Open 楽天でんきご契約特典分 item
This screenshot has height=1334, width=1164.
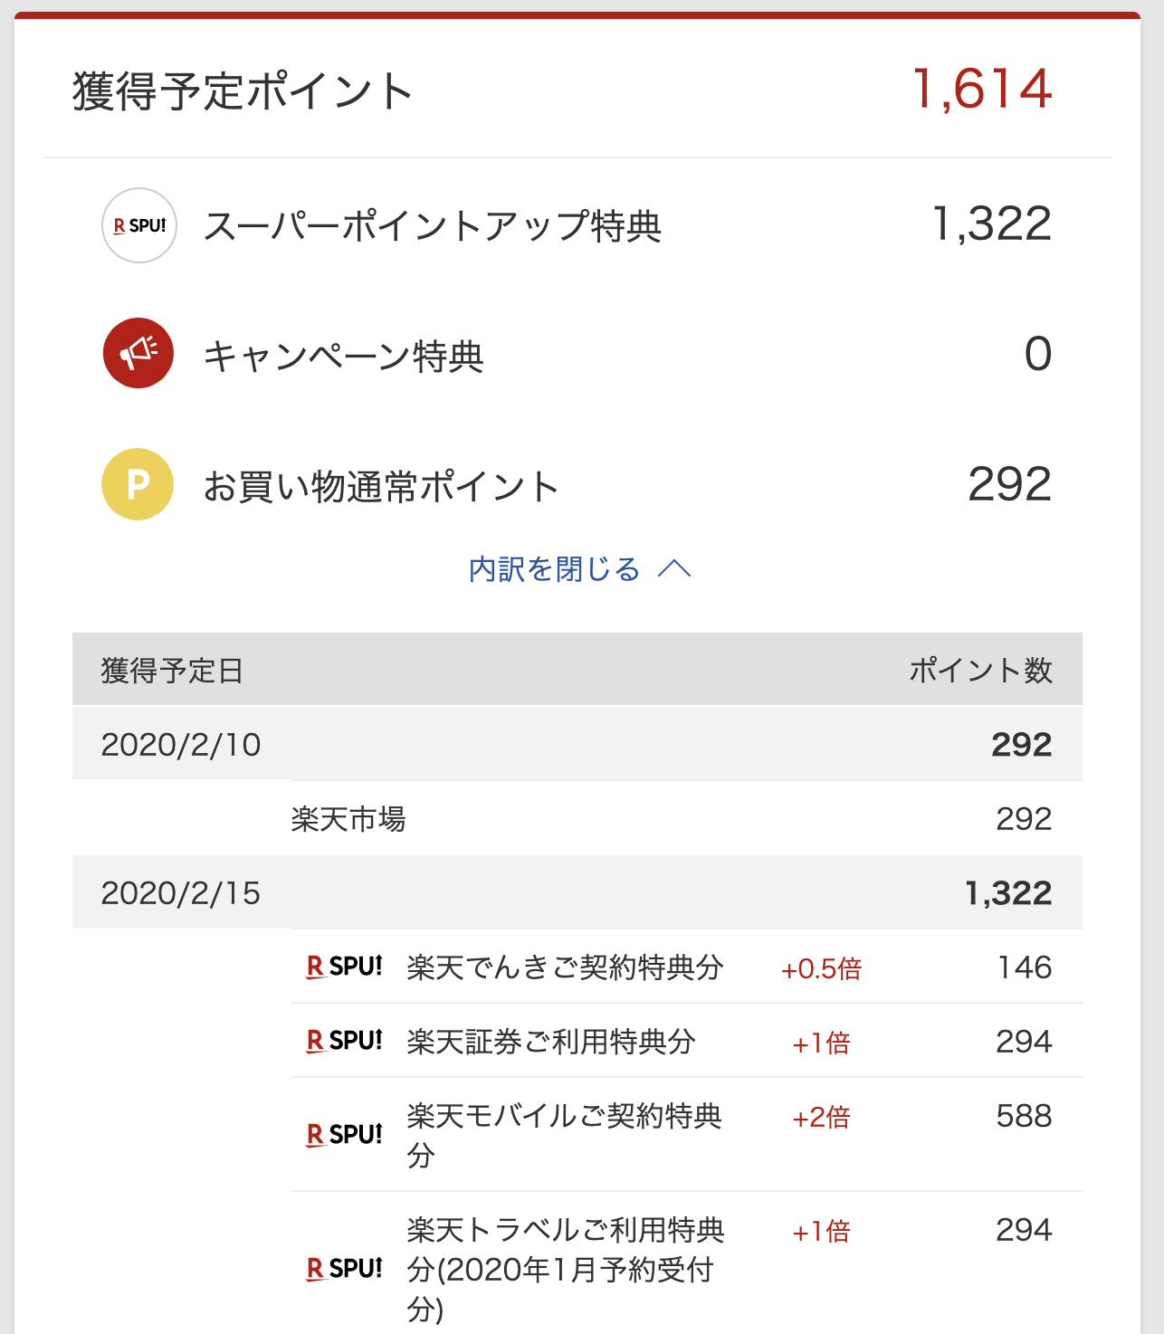pos(565,967)
